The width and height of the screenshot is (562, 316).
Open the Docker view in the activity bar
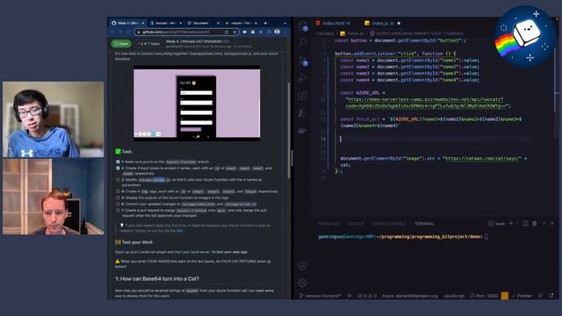point(302,131)
